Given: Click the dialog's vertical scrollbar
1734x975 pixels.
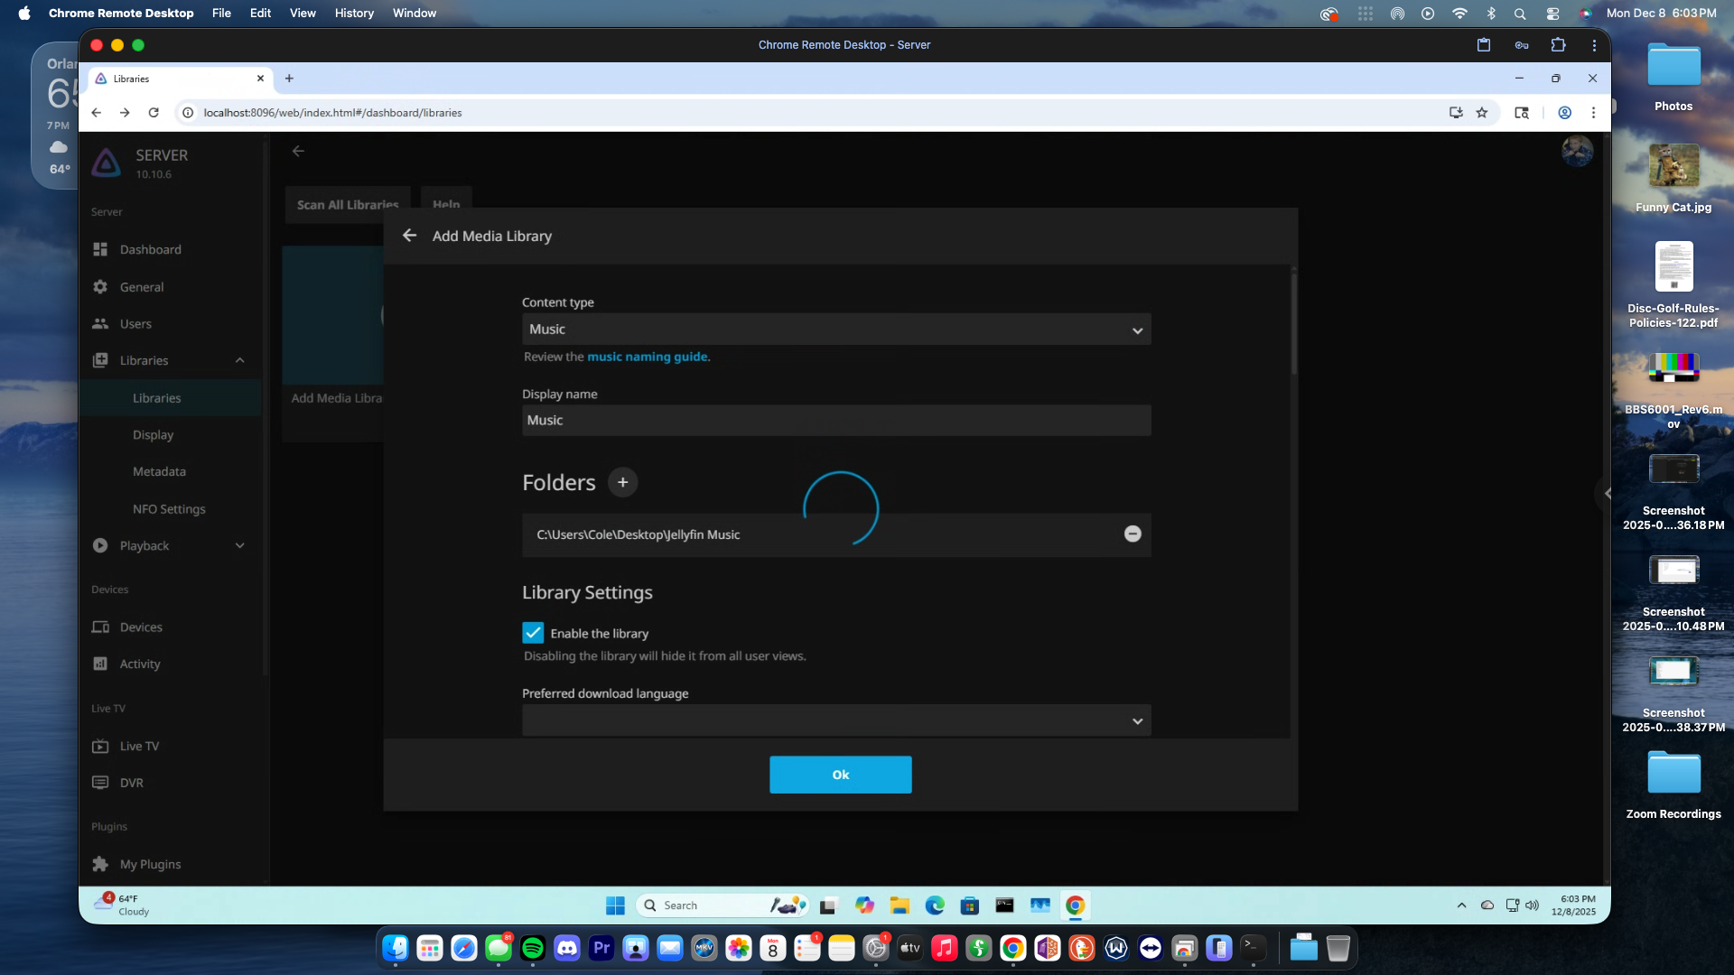Looking at the screenshot, I should tap(1293, 325).
